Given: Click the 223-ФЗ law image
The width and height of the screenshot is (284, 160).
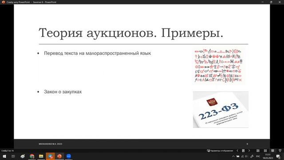Looking at the screenshot, I should (x=221, y=110).
